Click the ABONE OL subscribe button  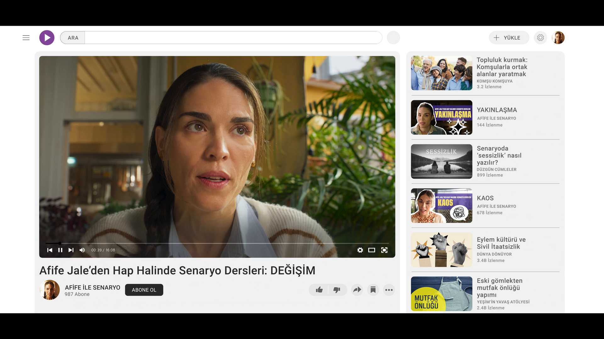144,290
